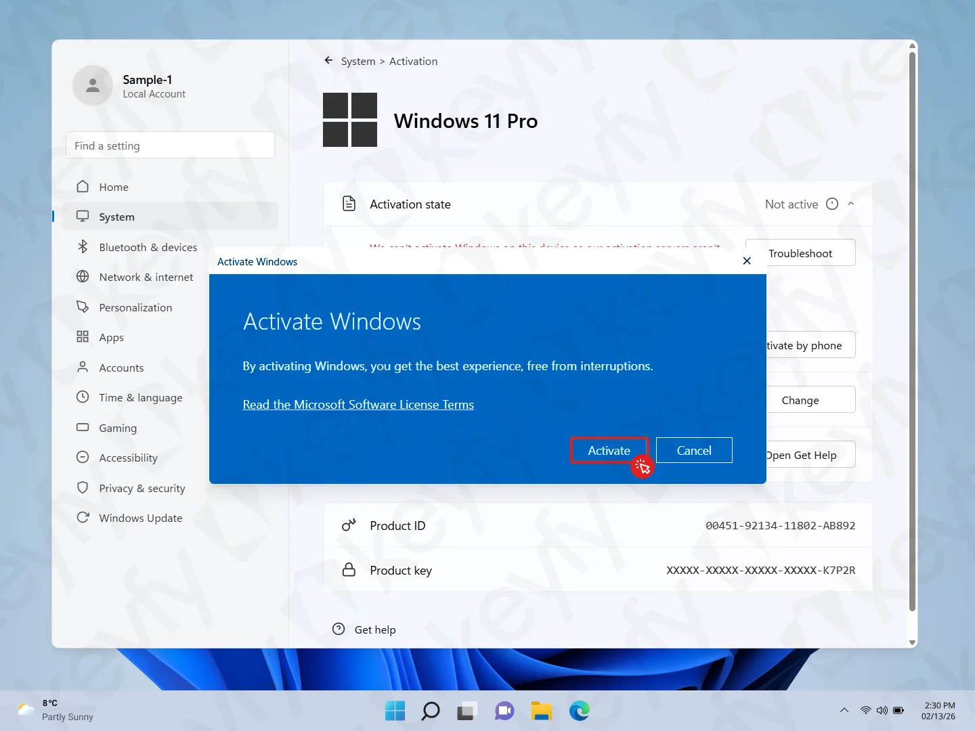The image size is (975, 731).
Task: Open the weather widget on taskbar
Action: (x=56, y=710)
